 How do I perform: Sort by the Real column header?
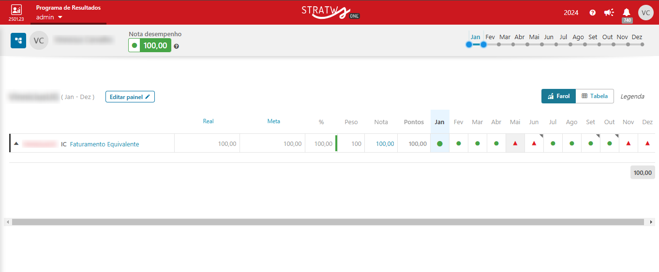pyautogui.click(x=208, y=121)
